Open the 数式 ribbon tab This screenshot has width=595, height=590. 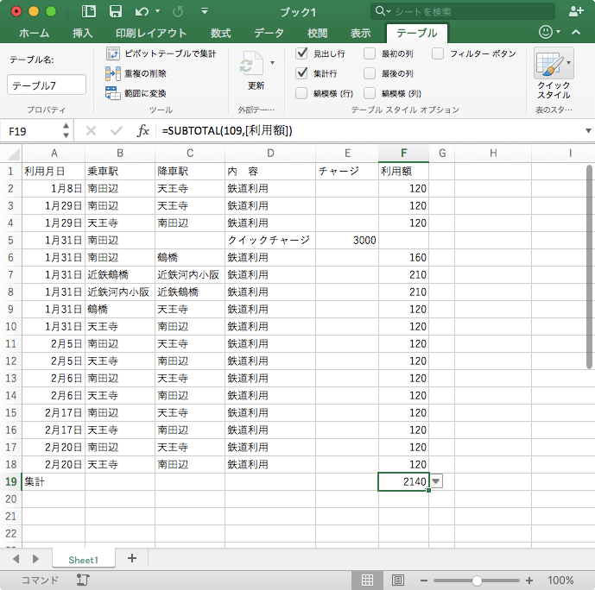[x=221, y=34]
